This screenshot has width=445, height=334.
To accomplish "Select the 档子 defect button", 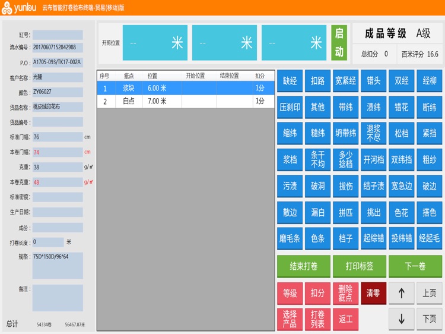I will [345, 238].
